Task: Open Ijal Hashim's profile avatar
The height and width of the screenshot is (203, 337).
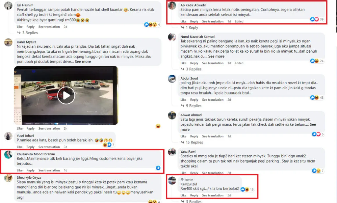Action: pos(8,5)
